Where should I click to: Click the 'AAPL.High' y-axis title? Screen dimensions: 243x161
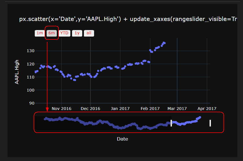point(17,72)
